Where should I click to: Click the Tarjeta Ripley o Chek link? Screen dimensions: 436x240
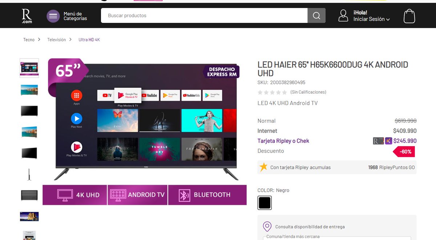point(283,141)
